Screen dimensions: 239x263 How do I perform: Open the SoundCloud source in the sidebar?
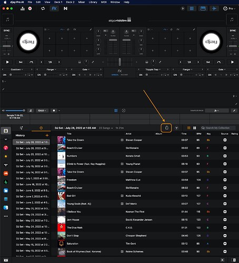[x=6, y=174]
